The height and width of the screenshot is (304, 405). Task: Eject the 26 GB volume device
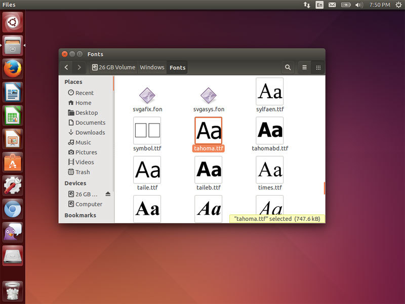pos(107,195)
